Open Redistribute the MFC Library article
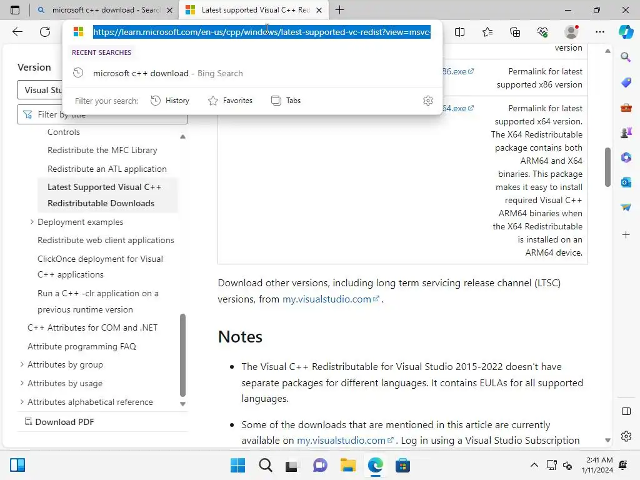 (102, 150)
